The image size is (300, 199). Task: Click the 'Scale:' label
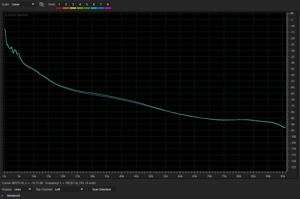pos(6,4)
